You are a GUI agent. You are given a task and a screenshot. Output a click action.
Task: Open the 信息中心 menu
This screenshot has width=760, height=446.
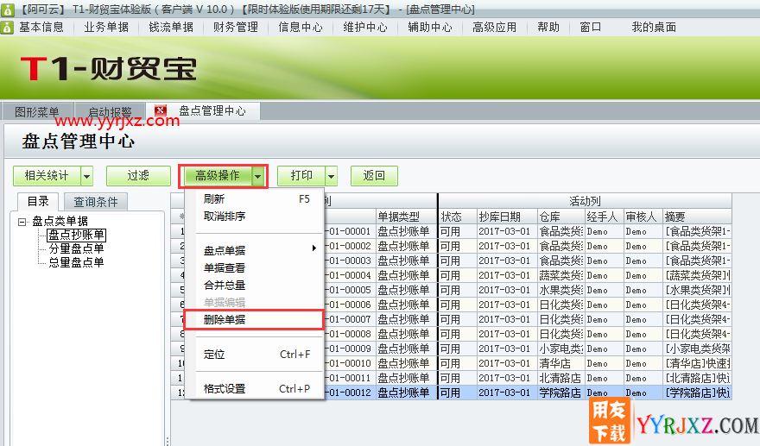pos(301,27)
